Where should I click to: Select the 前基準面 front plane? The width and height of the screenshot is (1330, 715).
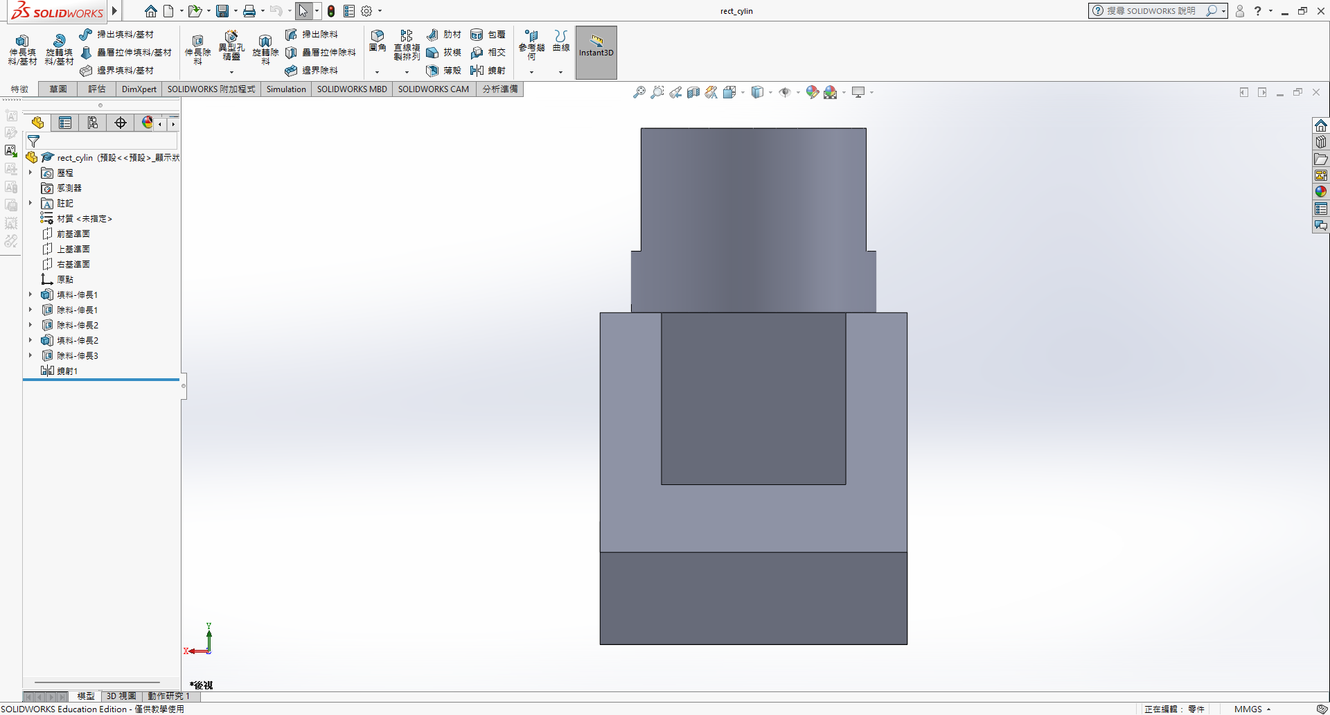tap(66, 233)
